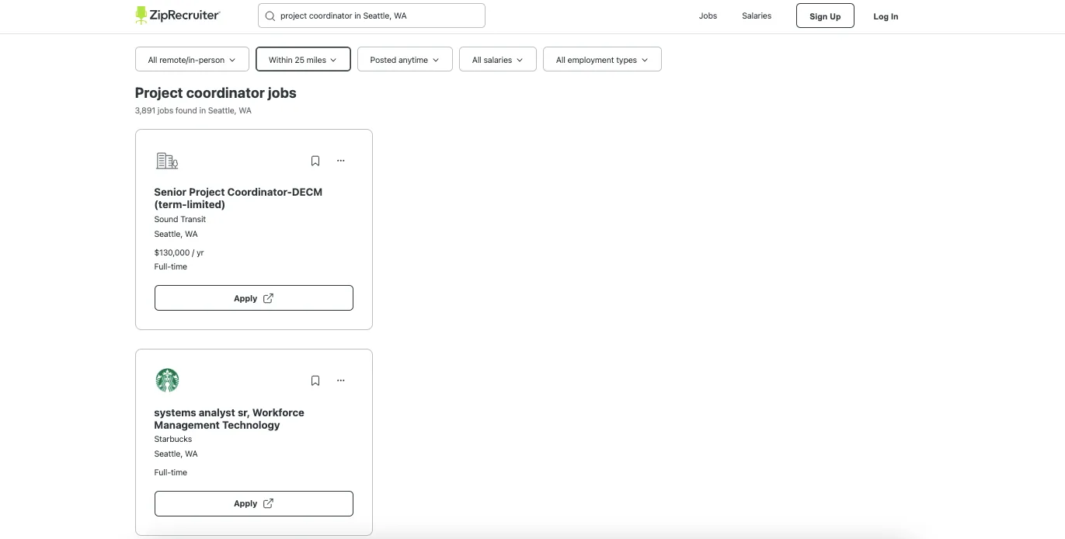Viewport: 1065px width, 539px height.
Task: Open the Salaries page
Action: coord(756,16)
